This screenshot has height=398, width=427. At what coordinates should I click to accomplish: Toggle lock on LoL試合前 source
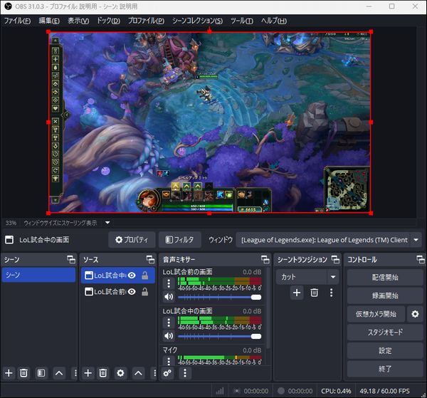[145, 292]
